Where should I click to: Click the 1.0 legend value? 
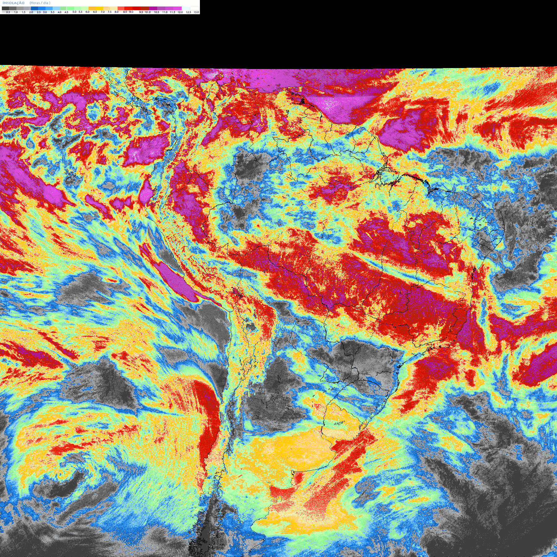tap(16, 12)
